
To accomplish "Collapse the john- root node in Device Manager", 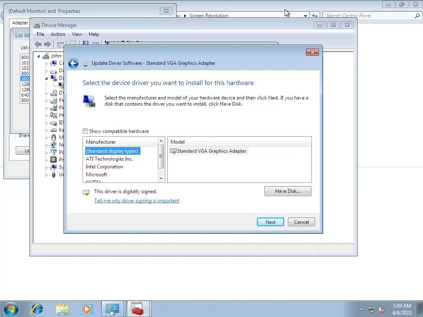I will [38, 56].
